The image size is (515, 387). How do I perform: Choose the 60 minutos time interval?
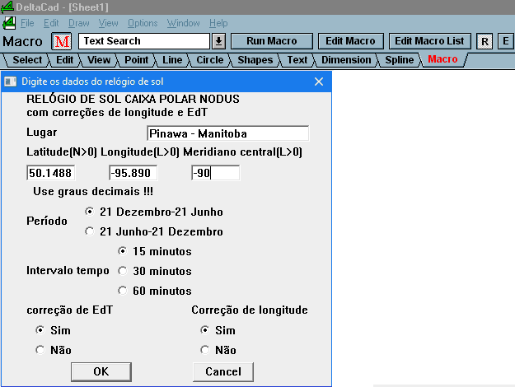pos(123,290)
